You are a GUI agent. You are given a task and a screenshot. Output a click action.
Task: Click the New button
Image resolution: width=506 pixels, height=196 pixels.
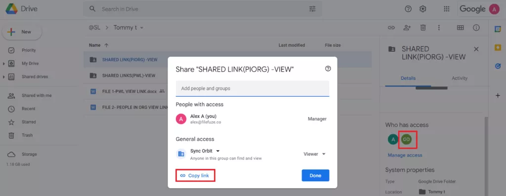point(22,32)
